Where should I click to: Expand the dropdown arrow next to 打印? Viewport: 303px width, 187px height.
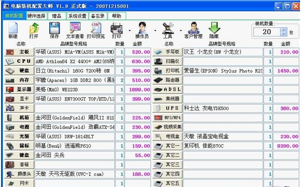point(130,30)
